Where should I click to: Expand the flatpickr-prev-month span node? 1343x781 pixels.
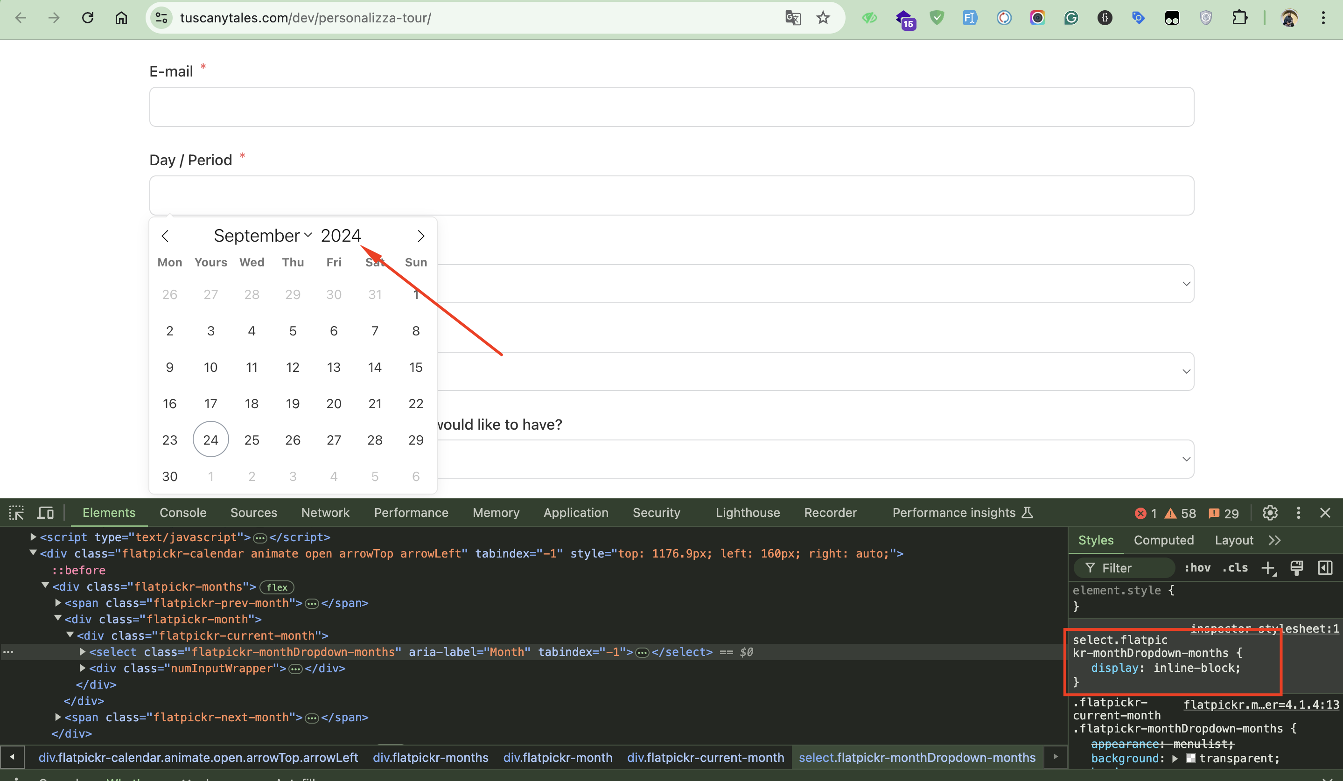tap(57, 602)
